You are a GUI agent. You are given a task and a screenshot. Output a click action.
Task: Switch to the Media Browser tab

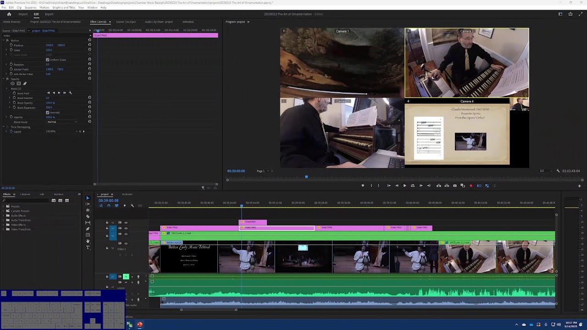(x=12, y=22)
